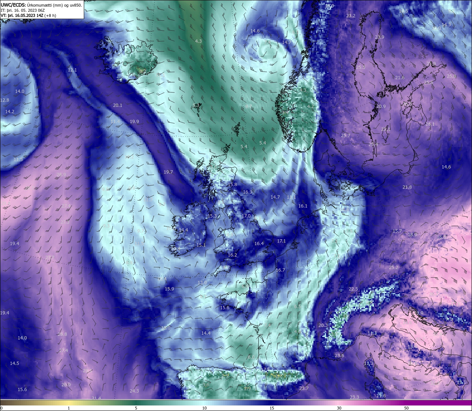Click the 16.3 map value
The height and width of the screenshot is (411, 472).
pyautogui.click(x=247, y=192)
